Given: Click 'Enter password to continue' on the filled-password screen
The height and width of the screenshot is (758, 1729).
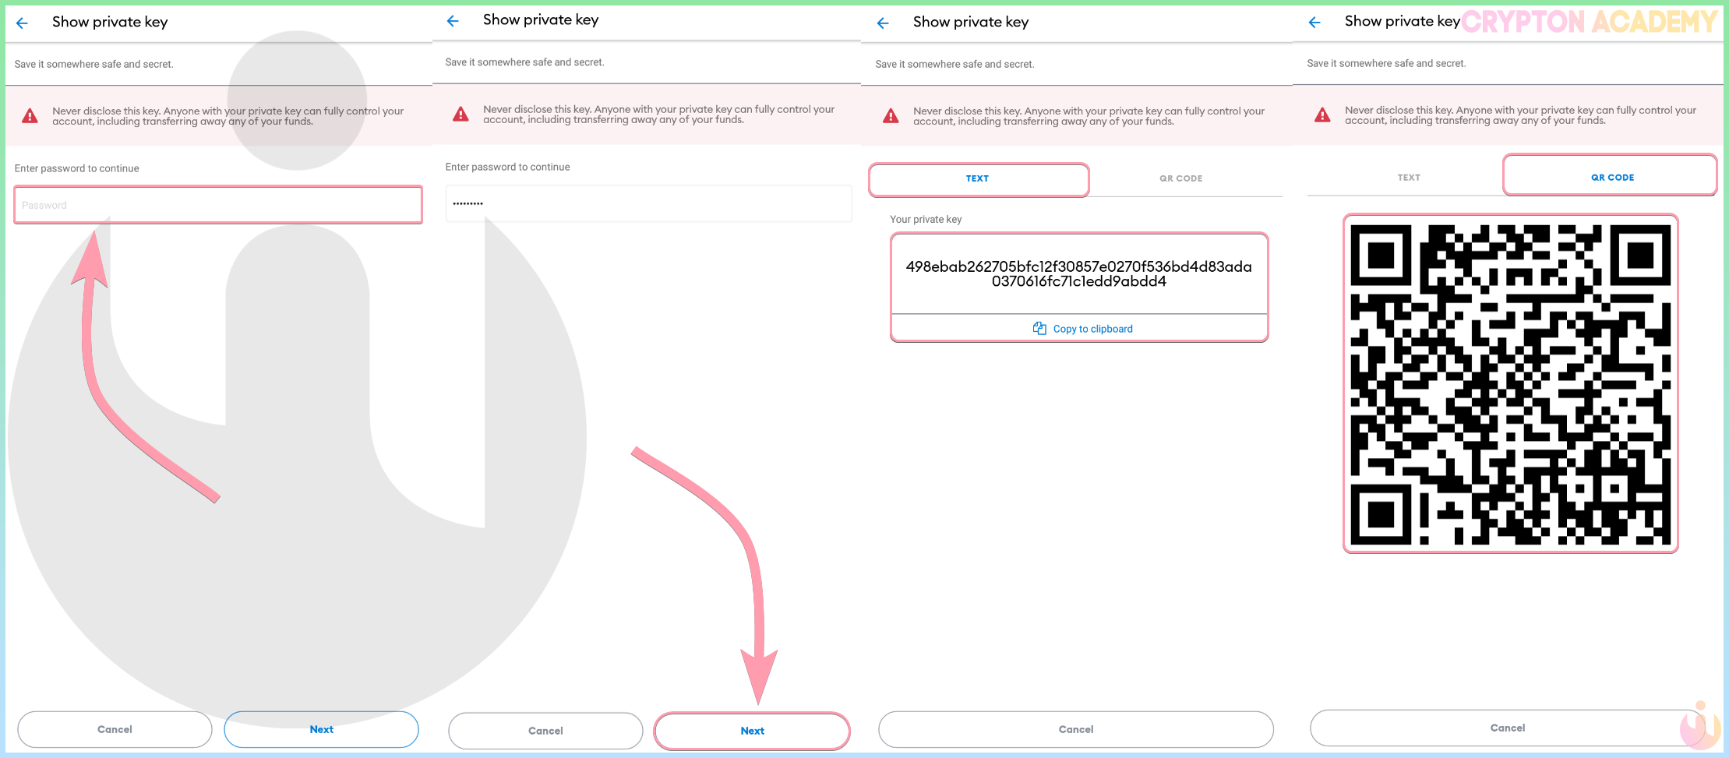Looking at the screenshot, I should coord(507,167).
